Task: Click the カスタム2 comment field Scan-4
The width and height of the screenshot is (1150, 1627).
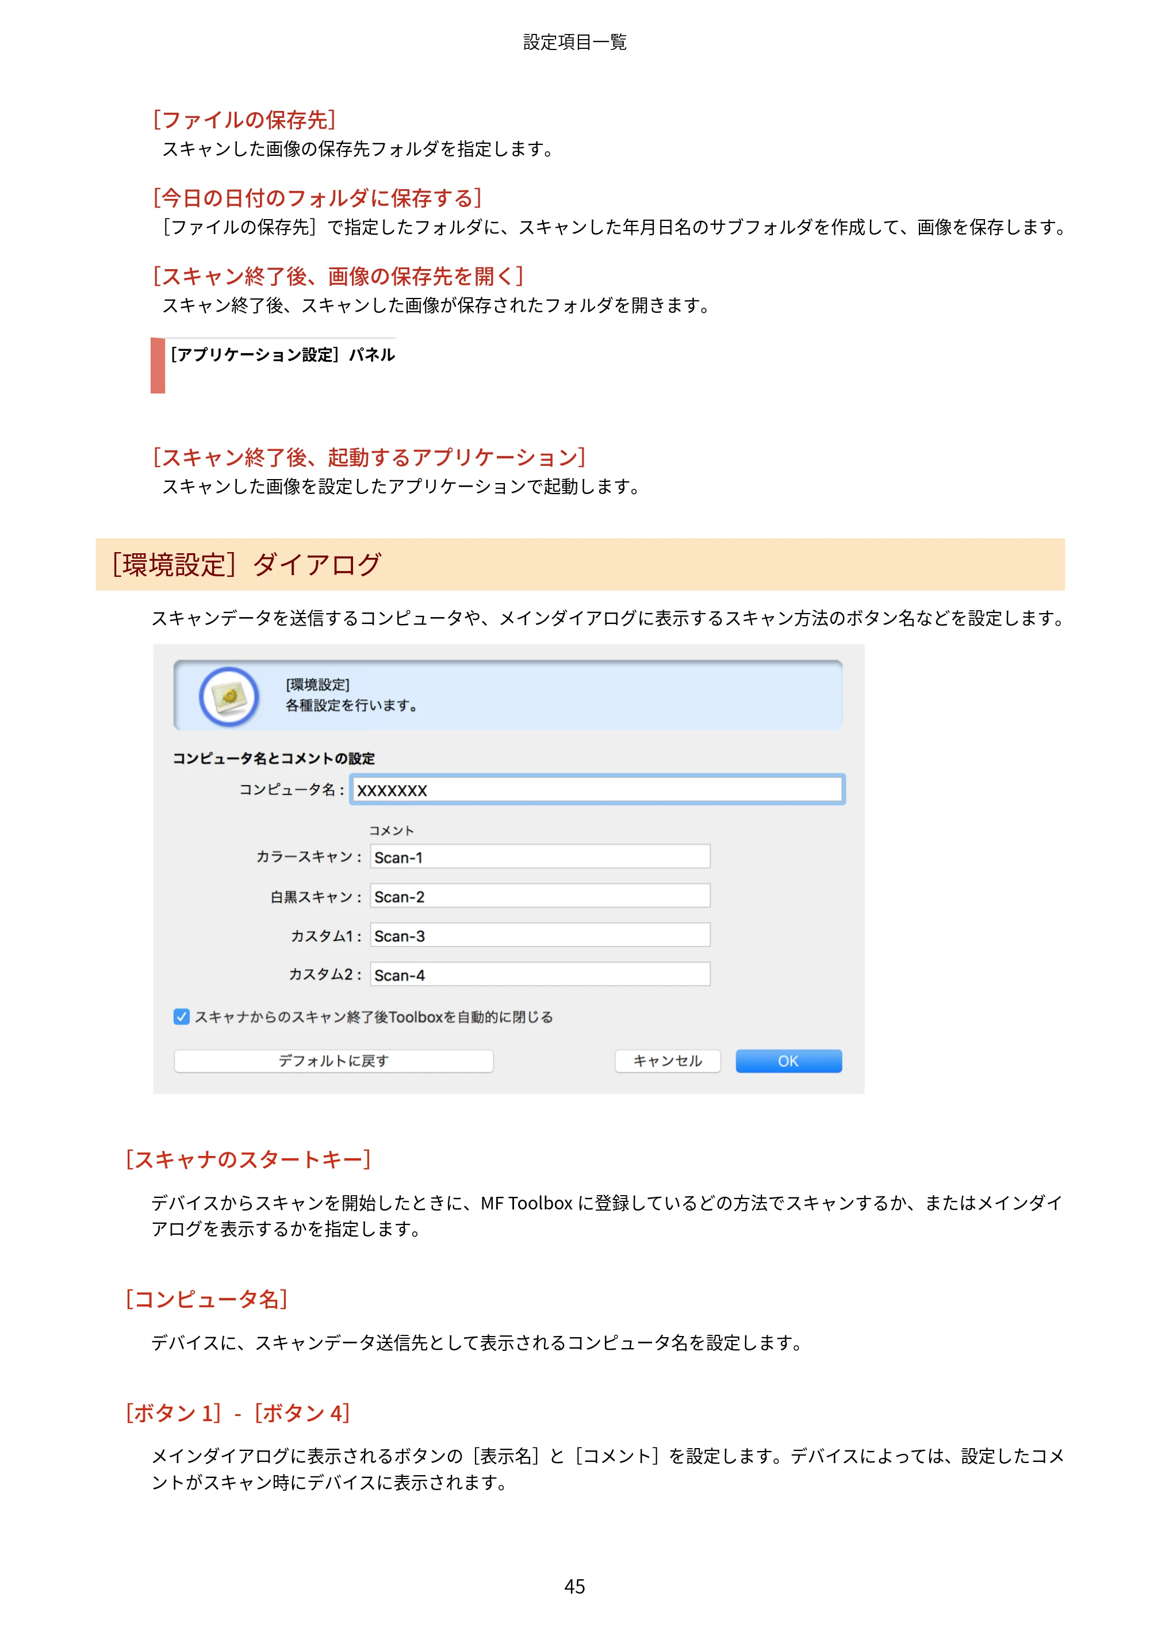Action: (x=540, y=974)
